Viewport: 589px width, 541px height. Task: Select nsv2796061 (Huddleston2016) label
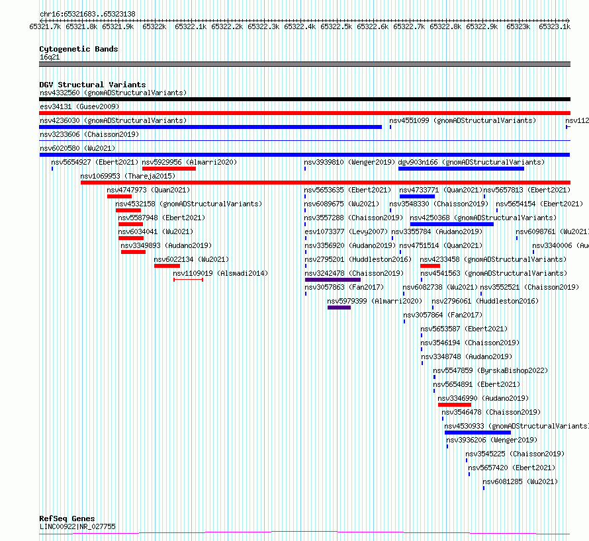[485, 301]
